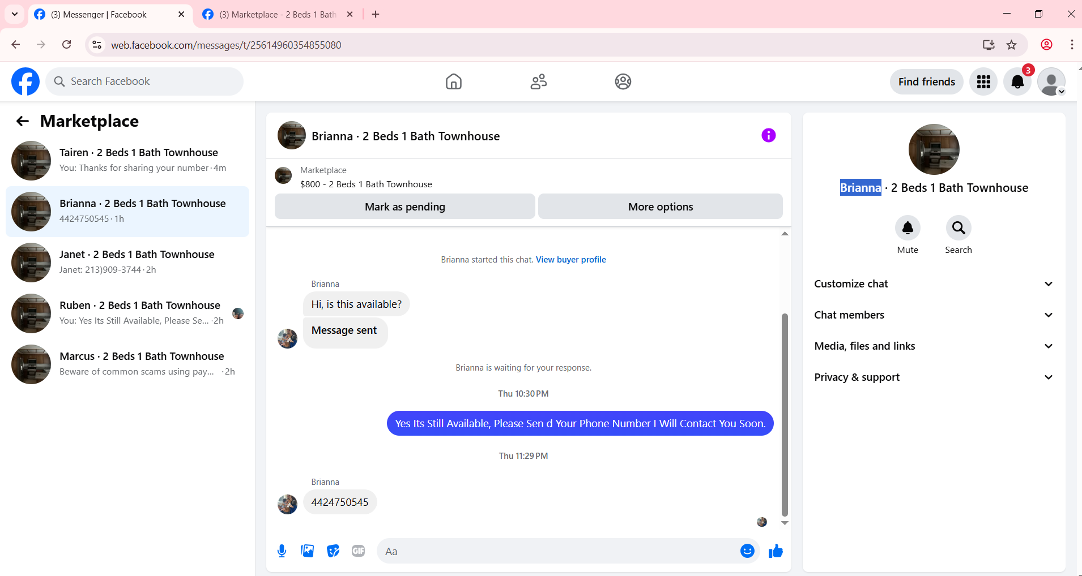Expand the Privacy & support section
Viewport: 1082px width, 576px height.
click(934, 377)
